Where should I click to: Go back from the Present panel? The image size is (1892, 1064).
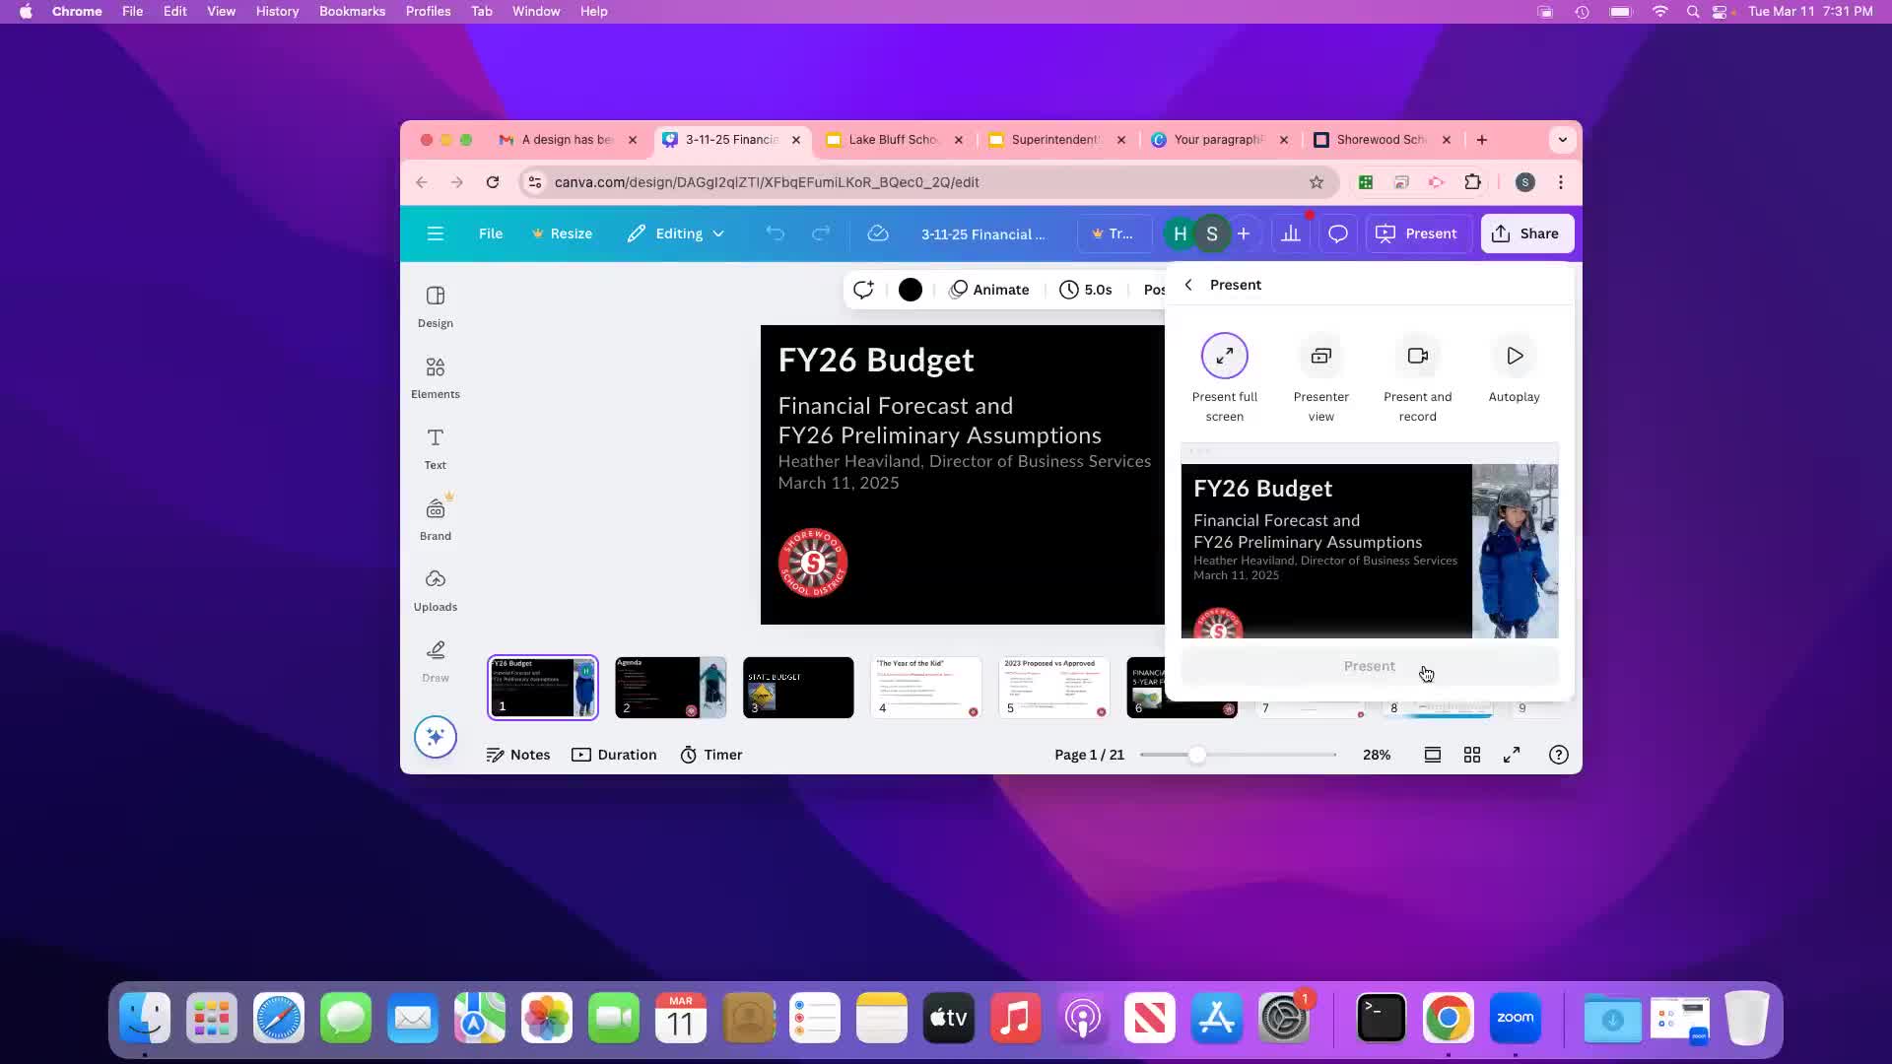pos(1188,285)
